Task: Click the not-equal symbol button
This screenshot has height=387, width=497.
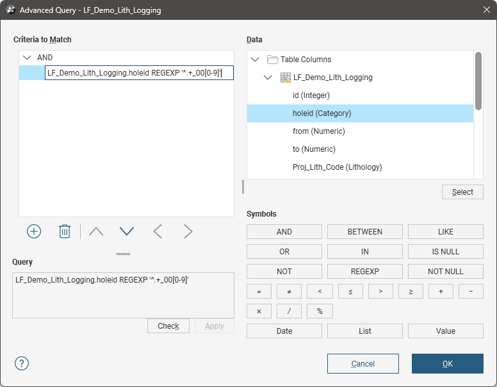Action: tap(289, 292)
